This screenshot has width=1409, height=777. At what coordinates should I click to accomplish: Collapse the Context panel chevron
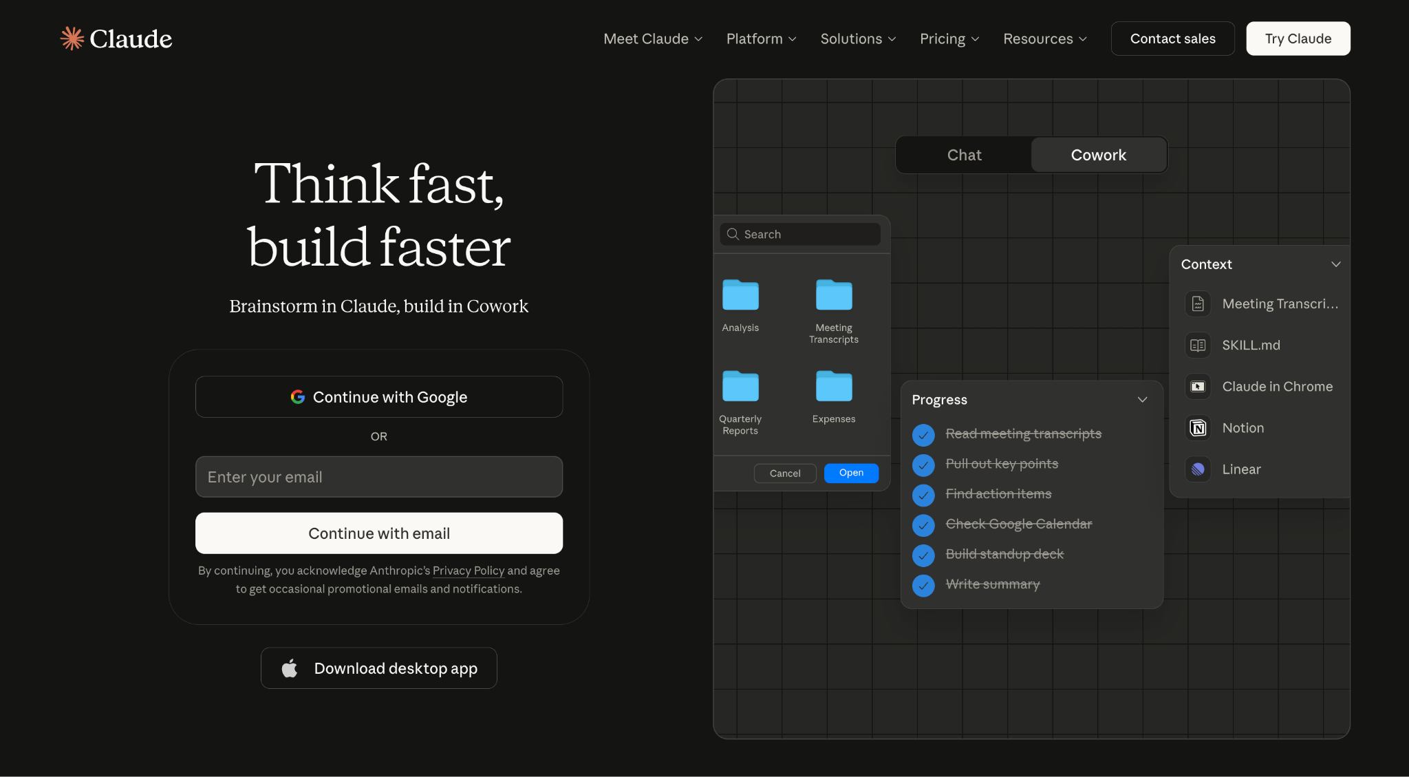coord(1335,264)
